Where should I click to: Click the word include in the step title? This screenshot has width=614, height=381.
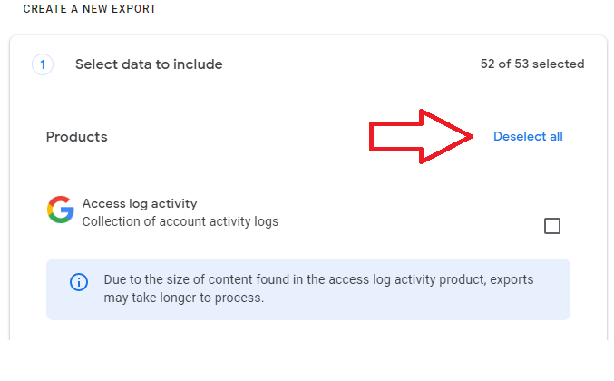198,64
